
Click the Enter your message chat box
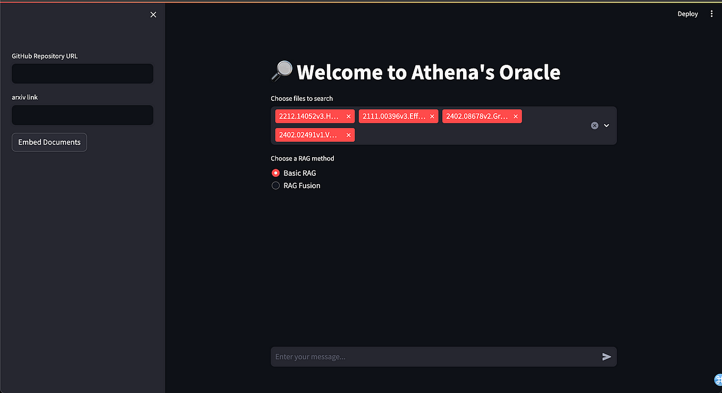click(x=436, y=357)
